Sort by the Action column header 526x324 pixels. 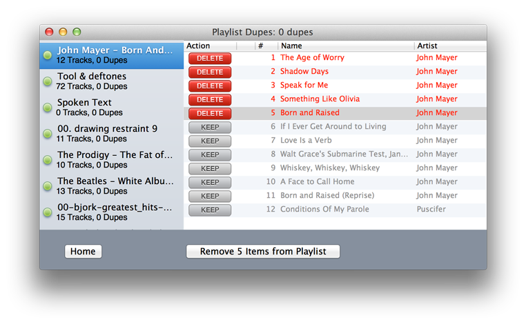point(210,45)
